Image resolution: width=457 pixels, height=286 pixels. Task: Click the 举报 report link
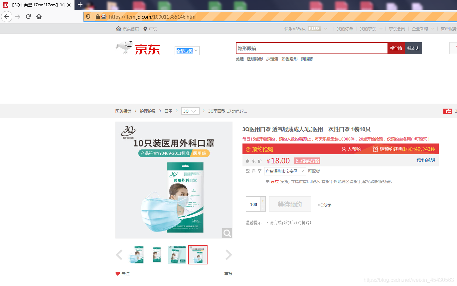pos(228,273)
